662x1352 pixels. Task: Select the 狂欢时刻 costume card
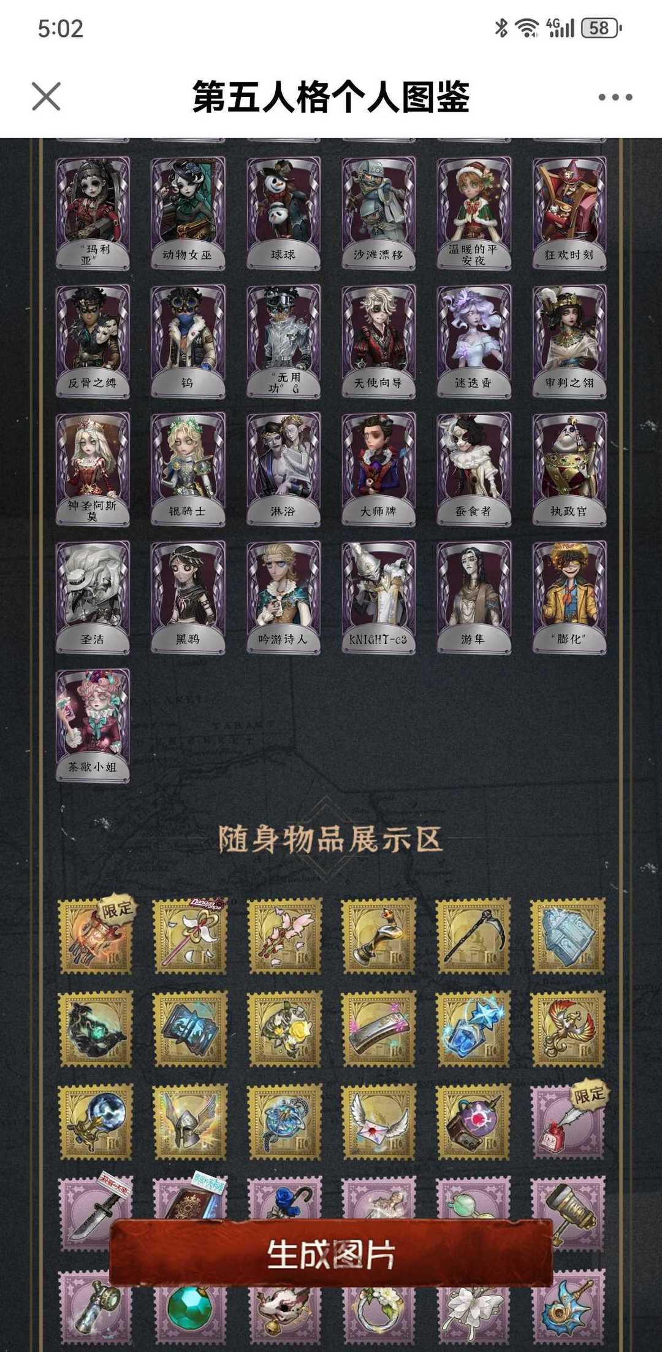pyautogui.click(x=569, y=213)
